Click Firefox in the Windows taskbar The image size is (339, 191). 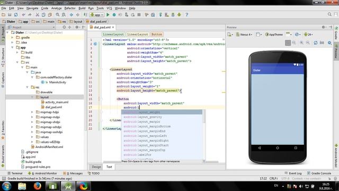click(x=38, y=186)
